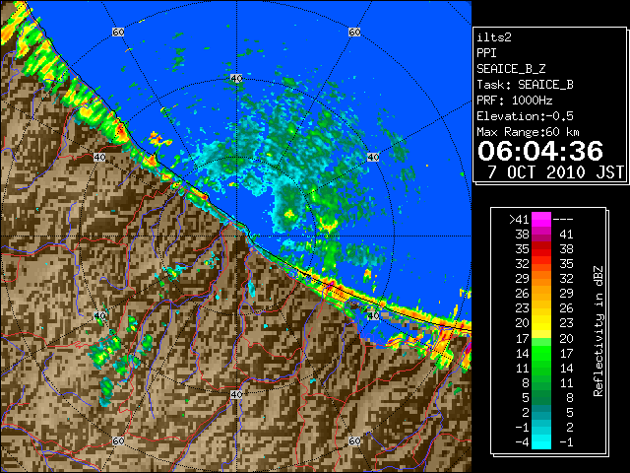630x473 pixels.
Task: Click the 'PRF: 1000Hz' line
Action: click(515, 101)
